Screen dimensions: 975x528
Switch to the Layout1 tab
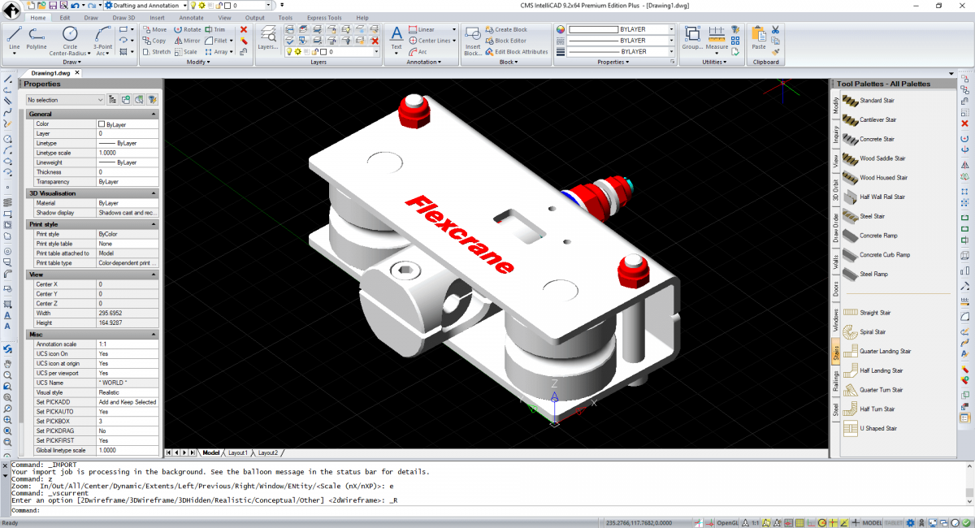click(x=238, y=452)
